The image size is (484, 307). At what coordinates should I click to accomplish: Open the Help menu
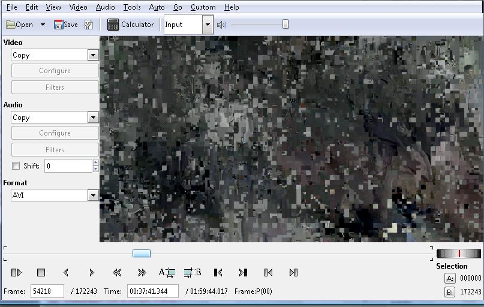coord(232,7)
